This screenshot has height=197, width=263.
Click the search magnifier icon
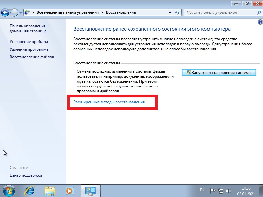pyautogui.click(x=259, y=12)
